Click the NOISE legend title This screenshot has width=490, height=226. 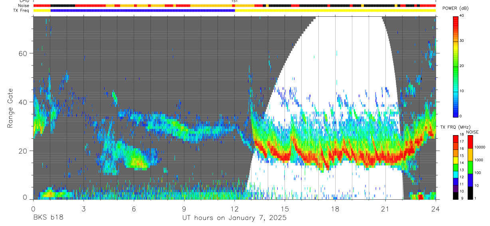(472, 132)
